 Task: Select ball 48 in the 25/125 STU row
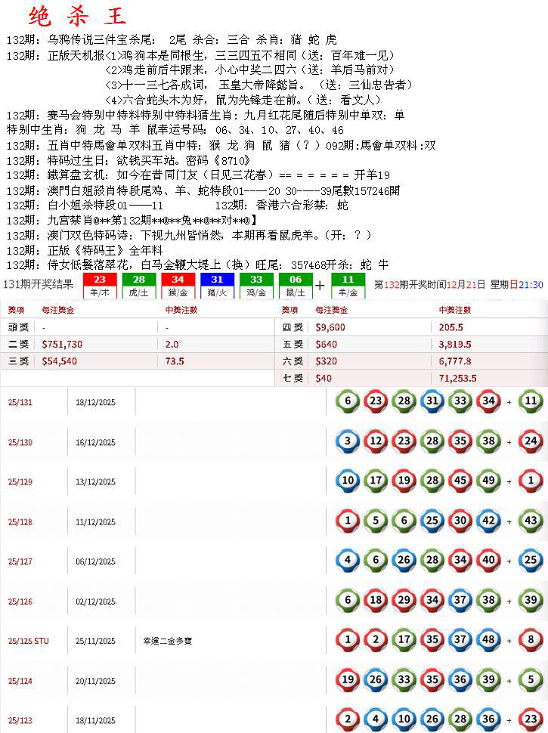(488, 640)
